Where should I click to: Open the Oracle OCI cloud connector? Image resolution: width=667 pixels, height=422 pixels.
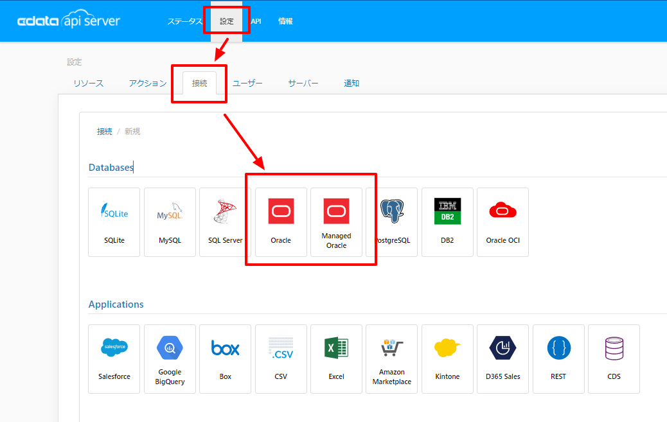pyautogui.click(x=502, y=222)
